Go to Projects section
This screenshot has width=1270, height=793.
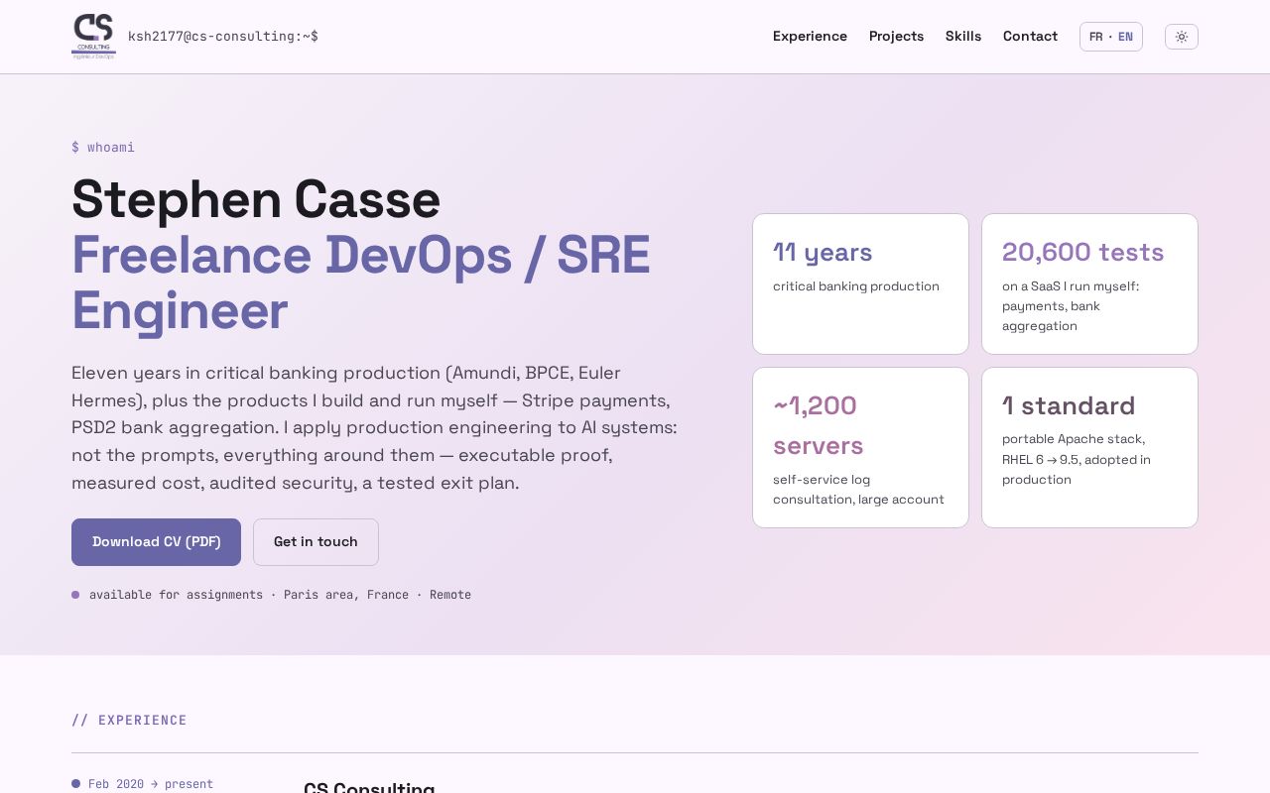pyautogui.click(x=896, y=37)
